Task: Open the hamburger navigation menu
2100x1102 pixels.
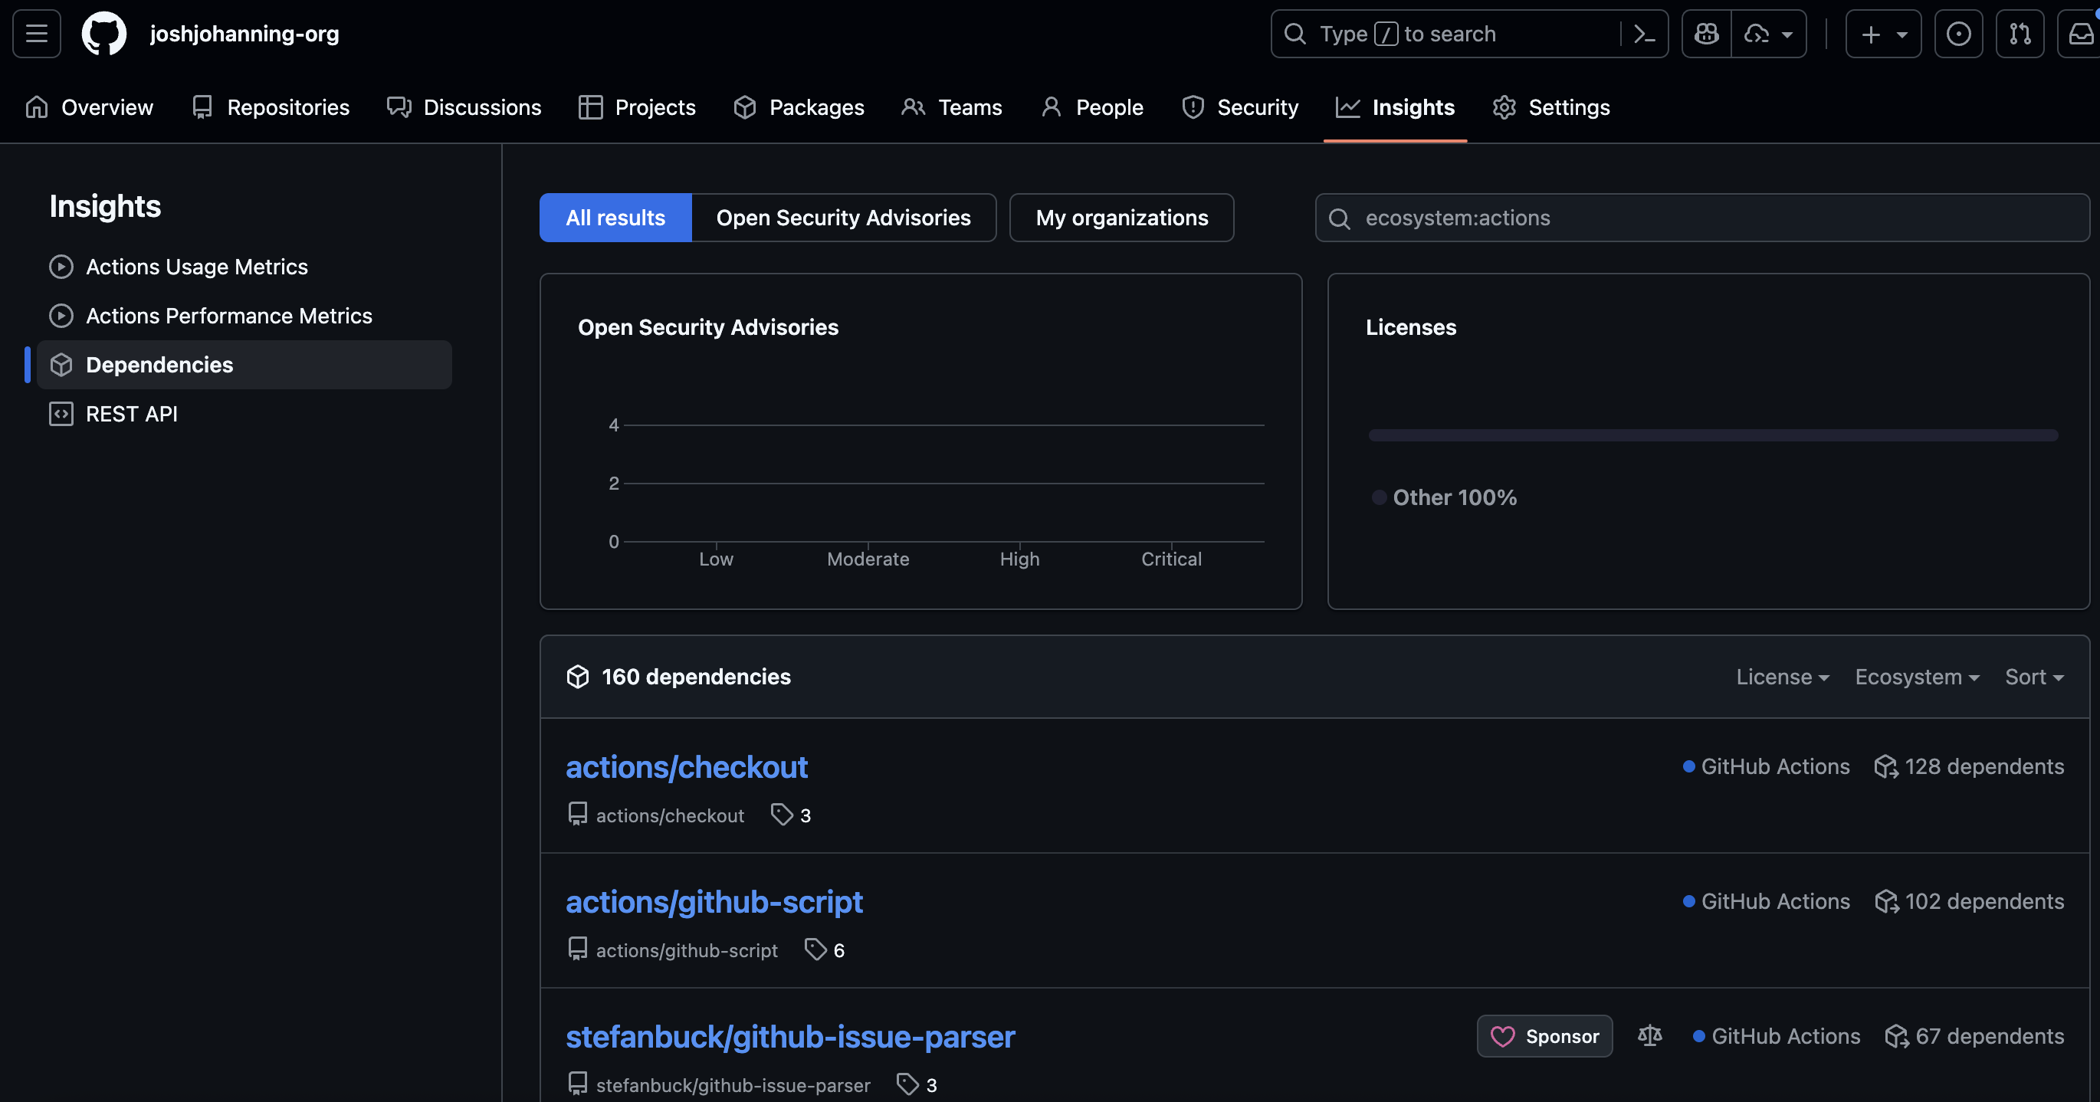Action: [37, 34]
